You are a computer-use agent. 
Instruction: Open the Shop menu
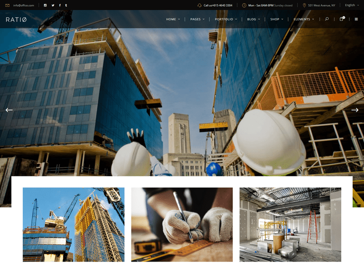tap(277, 19)
